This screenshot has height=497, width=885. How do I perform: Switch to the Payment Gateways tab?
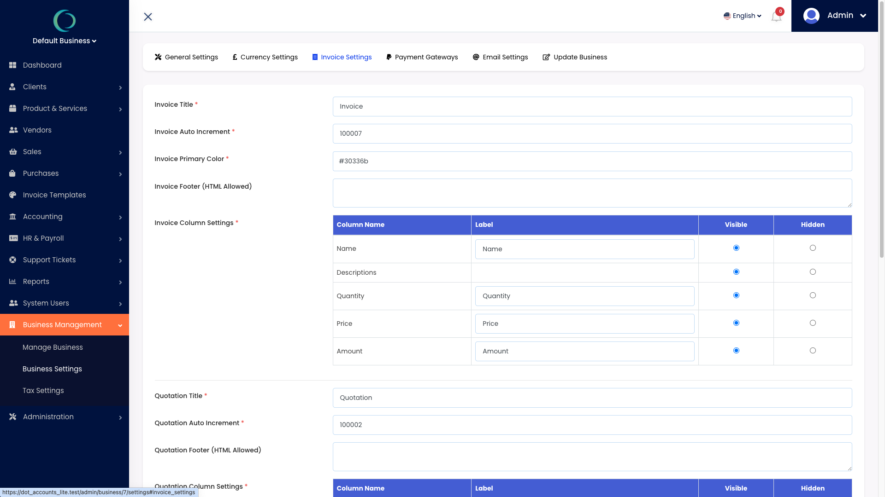(422, 57)
